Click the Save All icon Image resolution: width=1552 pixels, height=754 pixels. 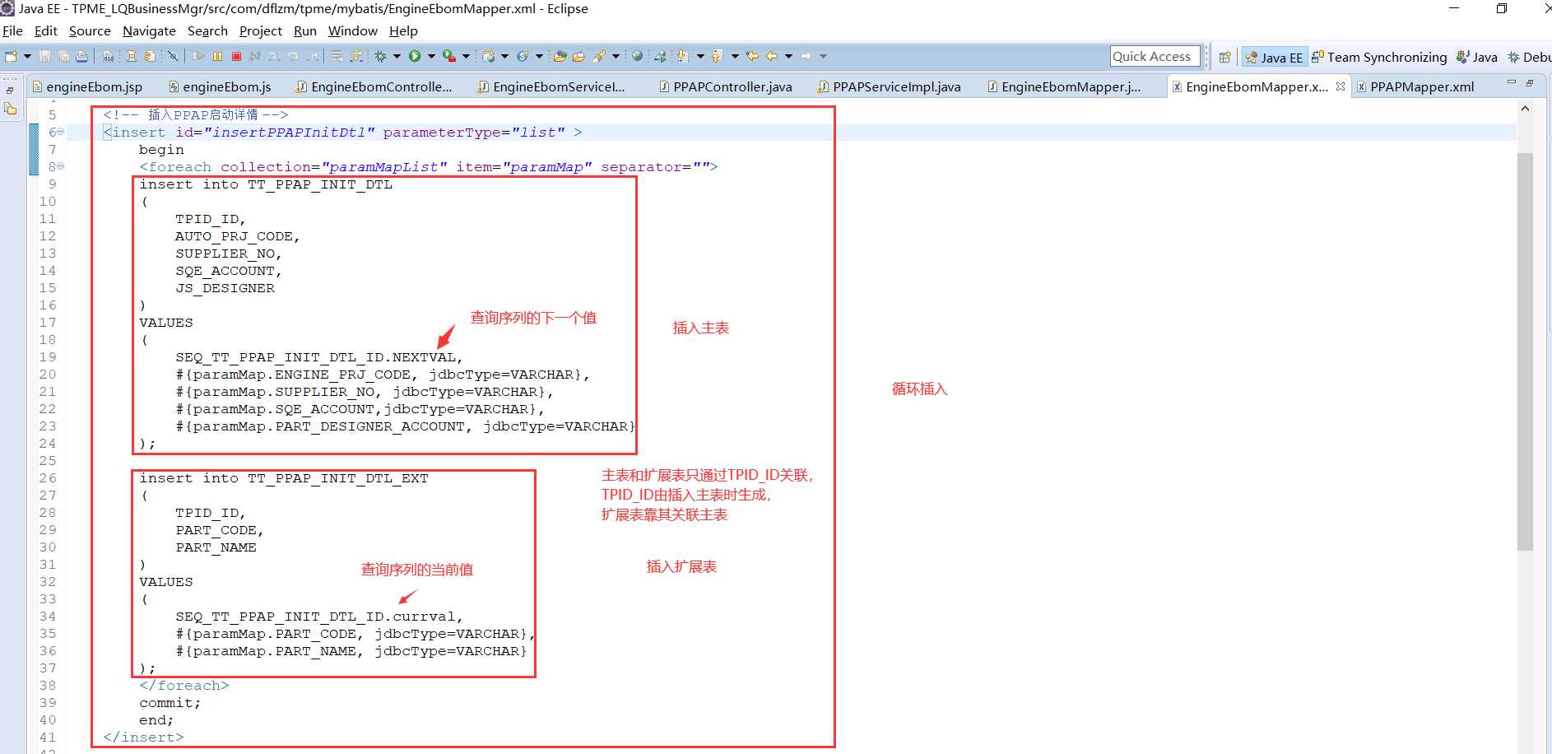click(63, 56)
